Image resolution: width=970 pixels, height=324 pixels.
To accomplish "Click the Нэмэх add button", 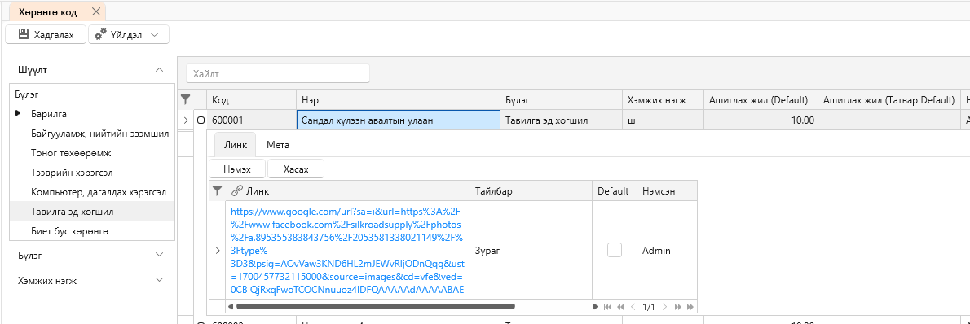I will [237, 169].
